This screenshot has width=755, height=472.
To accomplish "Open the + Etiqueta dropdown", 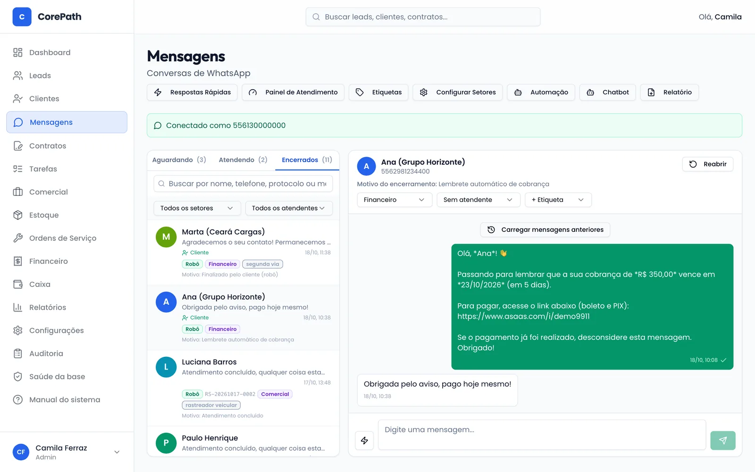I will [x=558, y=200].
